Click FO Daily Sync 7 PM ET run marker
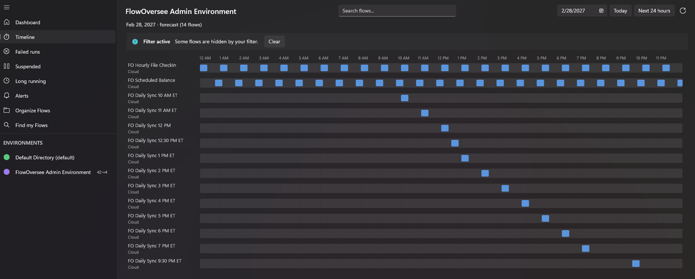This screenshot has width=695, height=279. [586, 249]
